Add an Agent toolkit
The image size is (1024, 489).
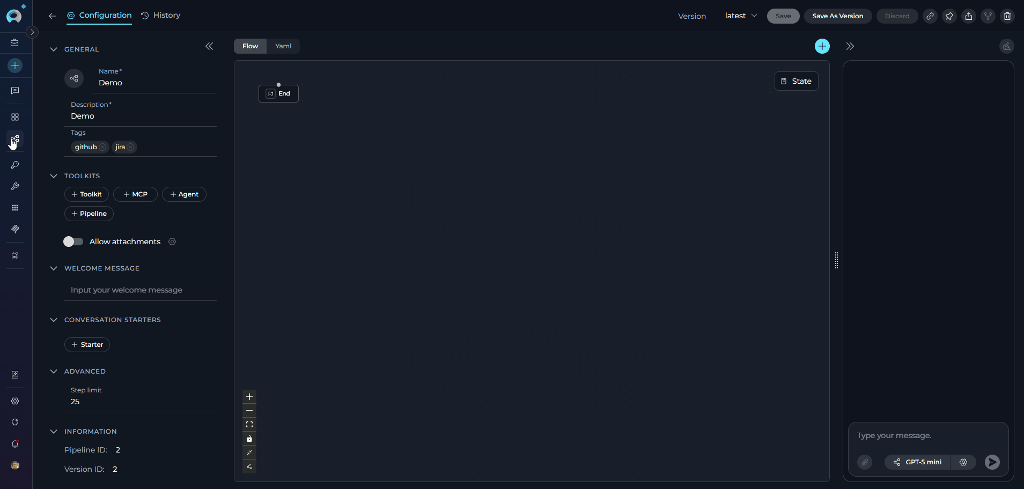(x=184, y=194)
